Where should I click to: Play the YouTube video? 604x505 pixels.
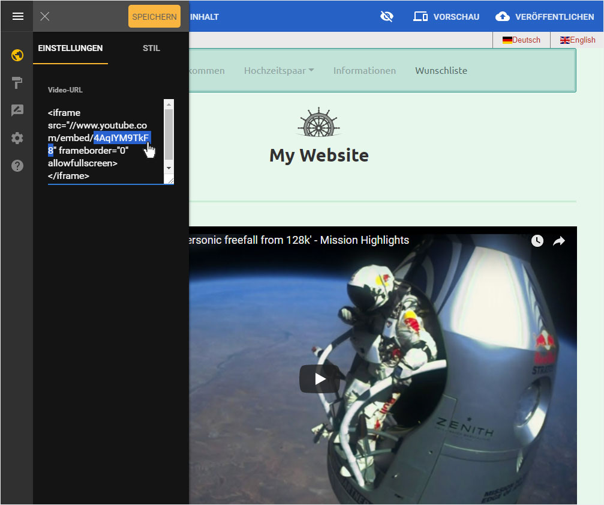320,379
